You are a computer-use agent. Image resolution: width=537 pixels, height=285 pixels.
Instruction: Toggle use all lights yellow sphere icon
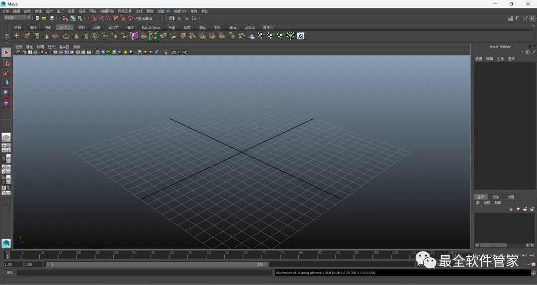[x=125, y=52]
